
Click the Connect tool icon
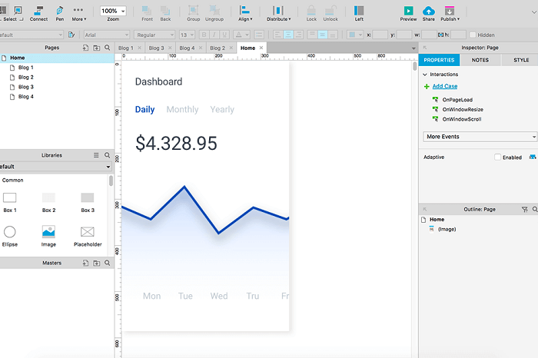(x=38, y=10)
